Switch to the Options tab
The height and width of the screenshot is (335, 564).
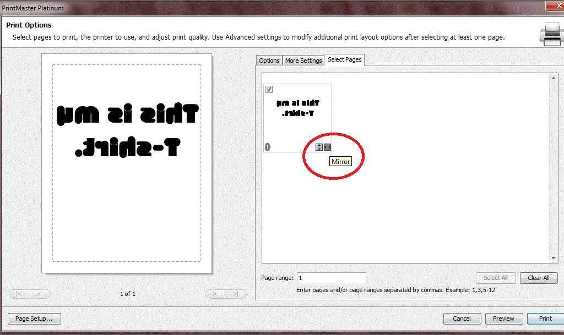[269, 61]
